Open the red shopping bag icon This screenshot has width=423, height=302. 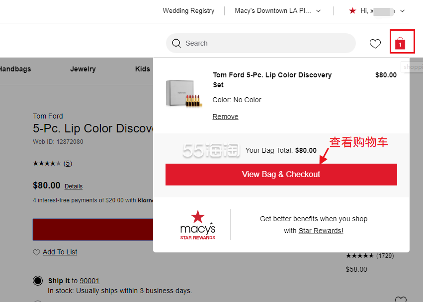point(400,44)
